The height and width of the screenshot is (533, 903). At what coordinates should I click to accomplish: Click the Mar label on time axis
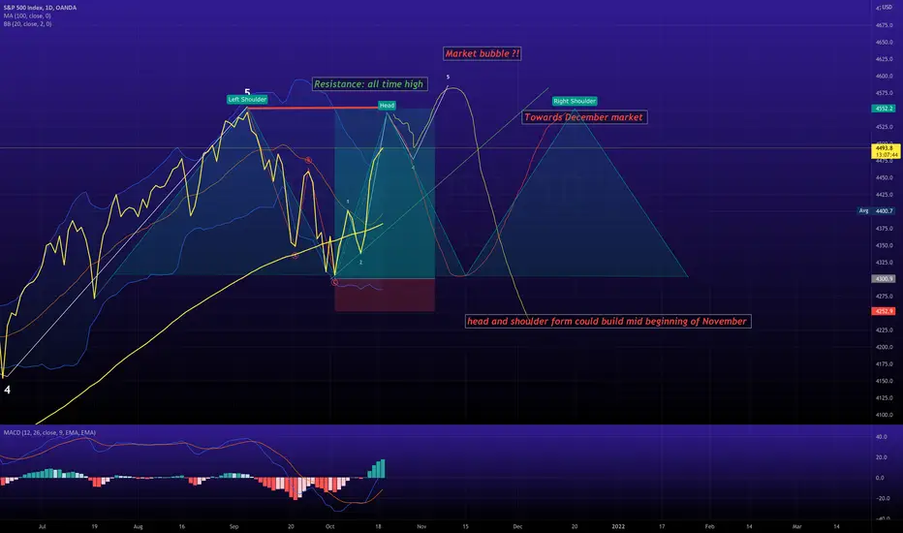click(797, 526)
